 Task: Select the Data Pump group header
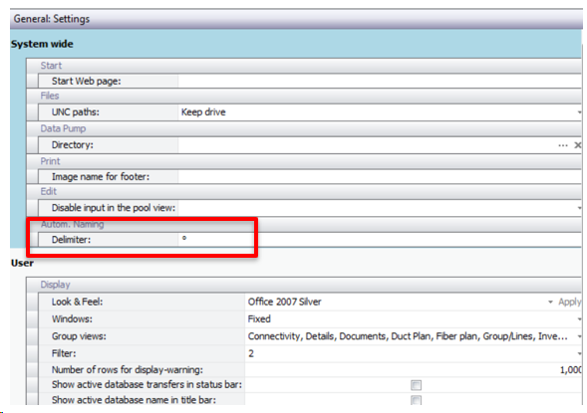(x=63, y=128)
